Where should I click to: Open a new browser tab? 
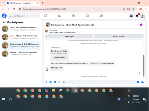pos(42,3)
